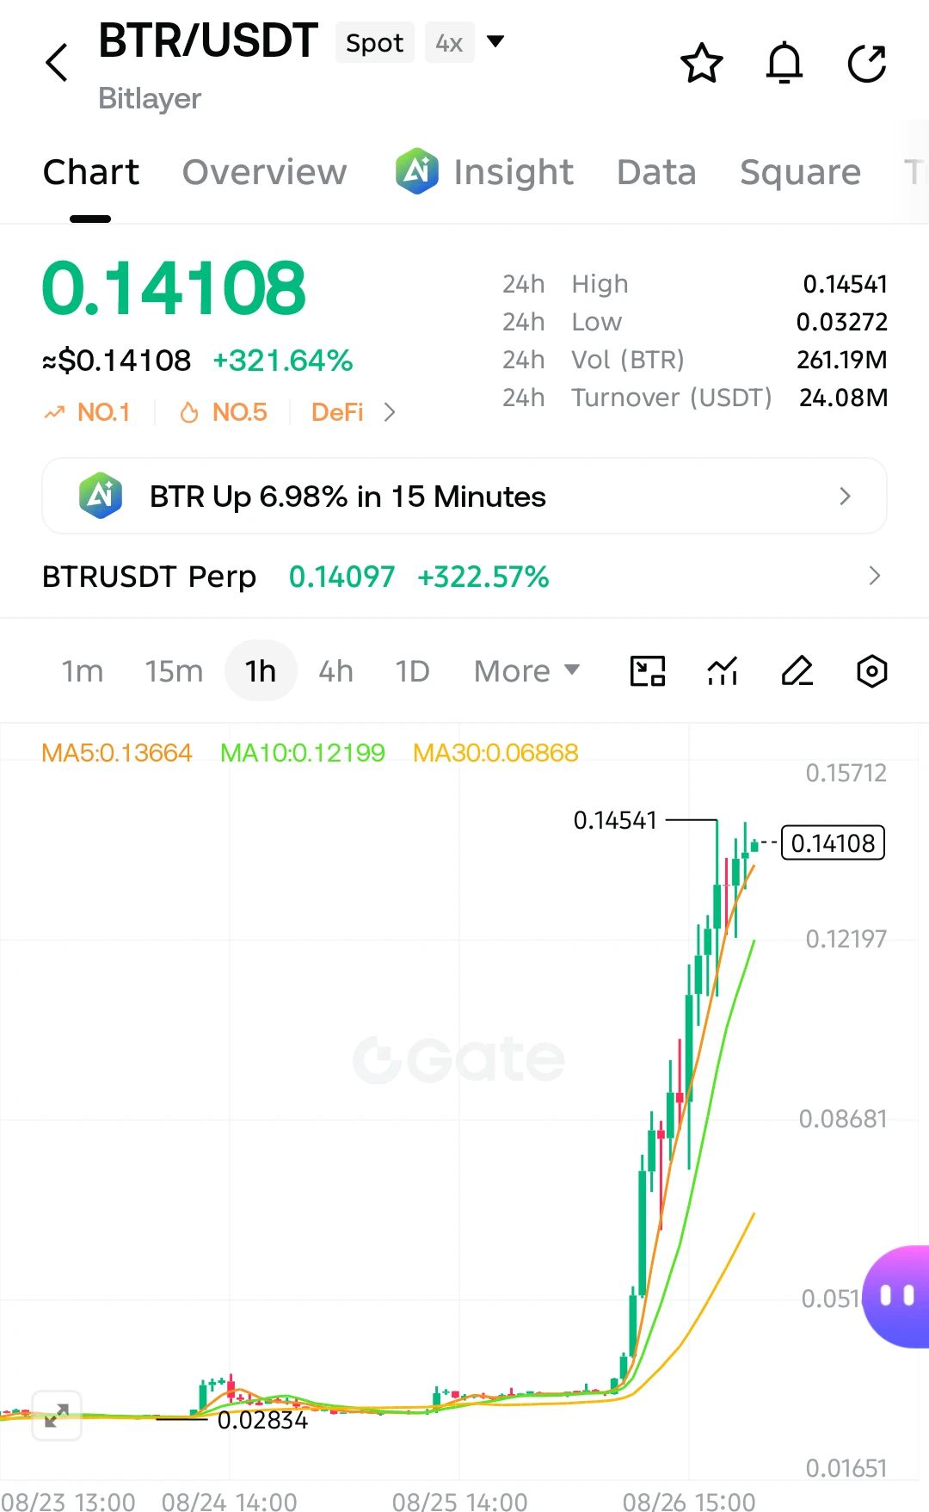
Task: Tap the MA10:0.12199 indicator label
Action: 303,753
